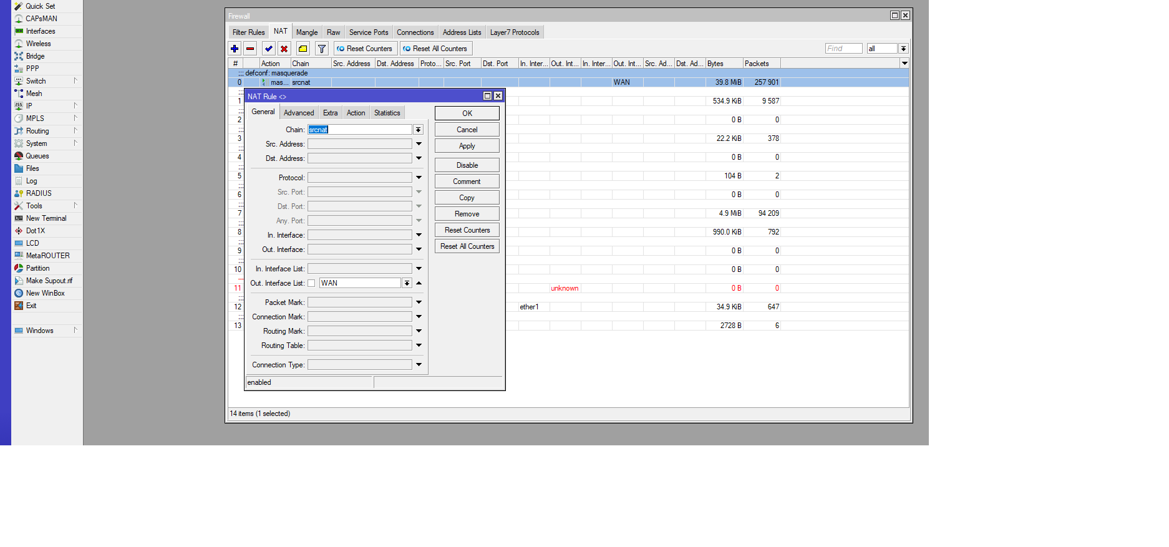
Task: Click the red minus remove rule icon
Action: pyautogui.click(x=250, y=49)
